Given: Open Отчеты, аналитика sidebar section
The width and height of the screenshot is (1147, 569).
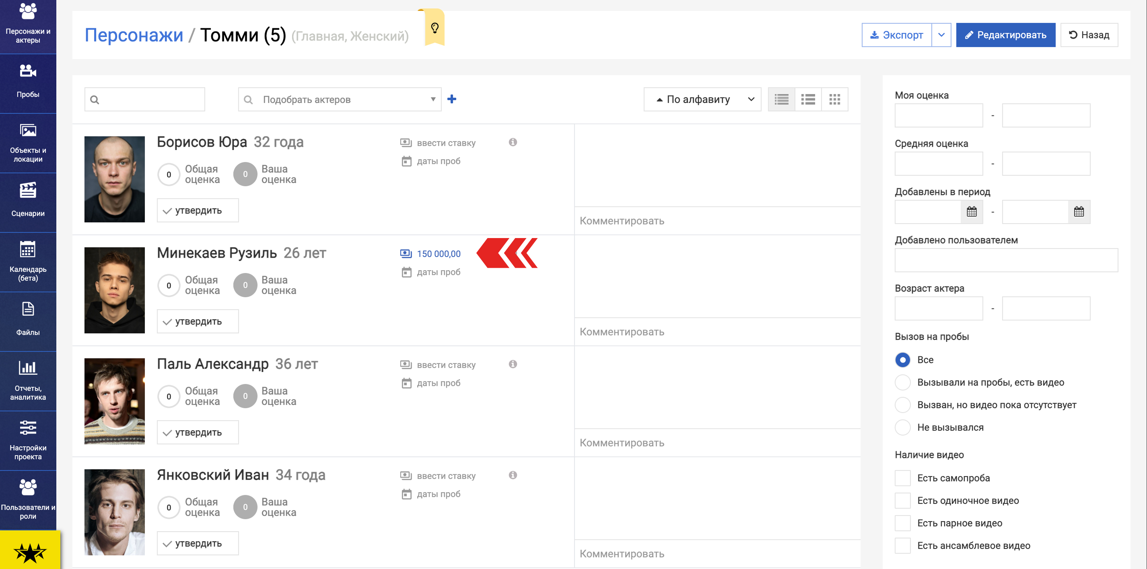Looking at the screenshot, I should point(28,381).
